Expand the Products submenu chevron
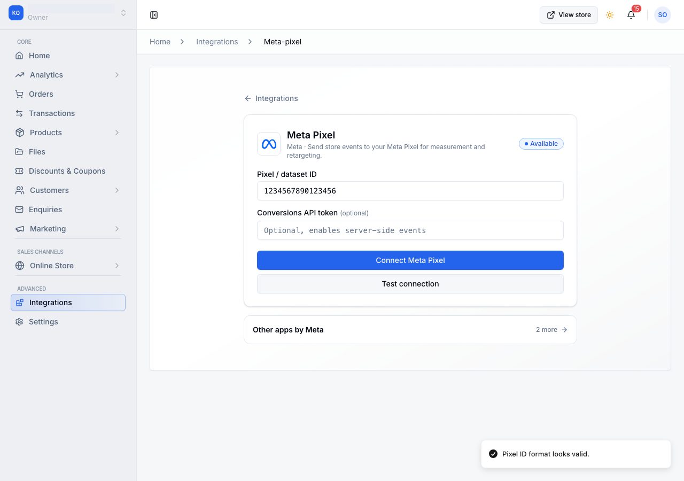 [x=117, y=133]
